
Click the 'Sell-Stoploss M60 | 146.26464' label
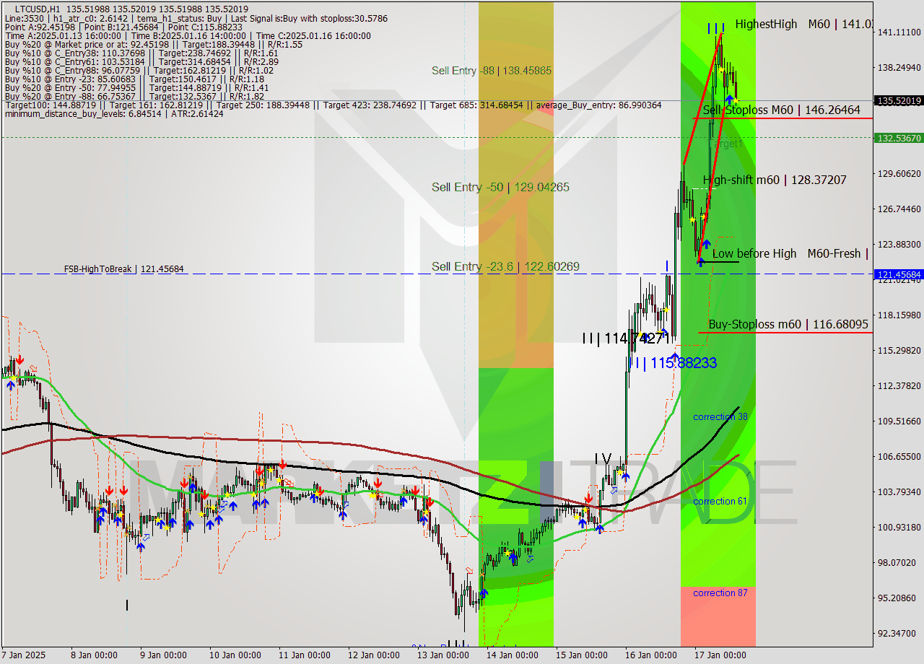coord(781,110)
